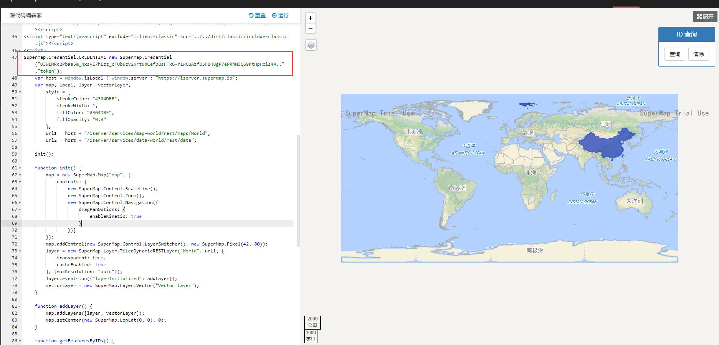The image size is (719, 345).
Task: Click line number 72 in gutter
Action: point(15,244)
